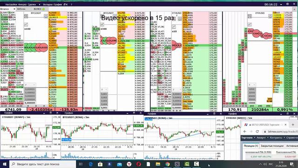Select the 0,005 volume preset
The image size is (298, 168).
[x=104, y=108]
